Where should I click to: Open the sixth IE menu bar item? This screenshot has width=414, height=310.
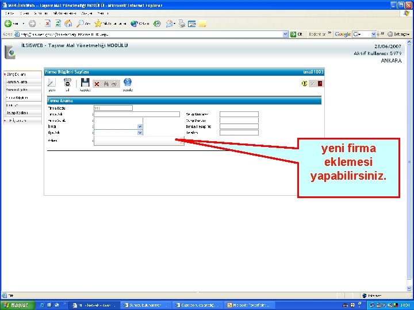103,13
